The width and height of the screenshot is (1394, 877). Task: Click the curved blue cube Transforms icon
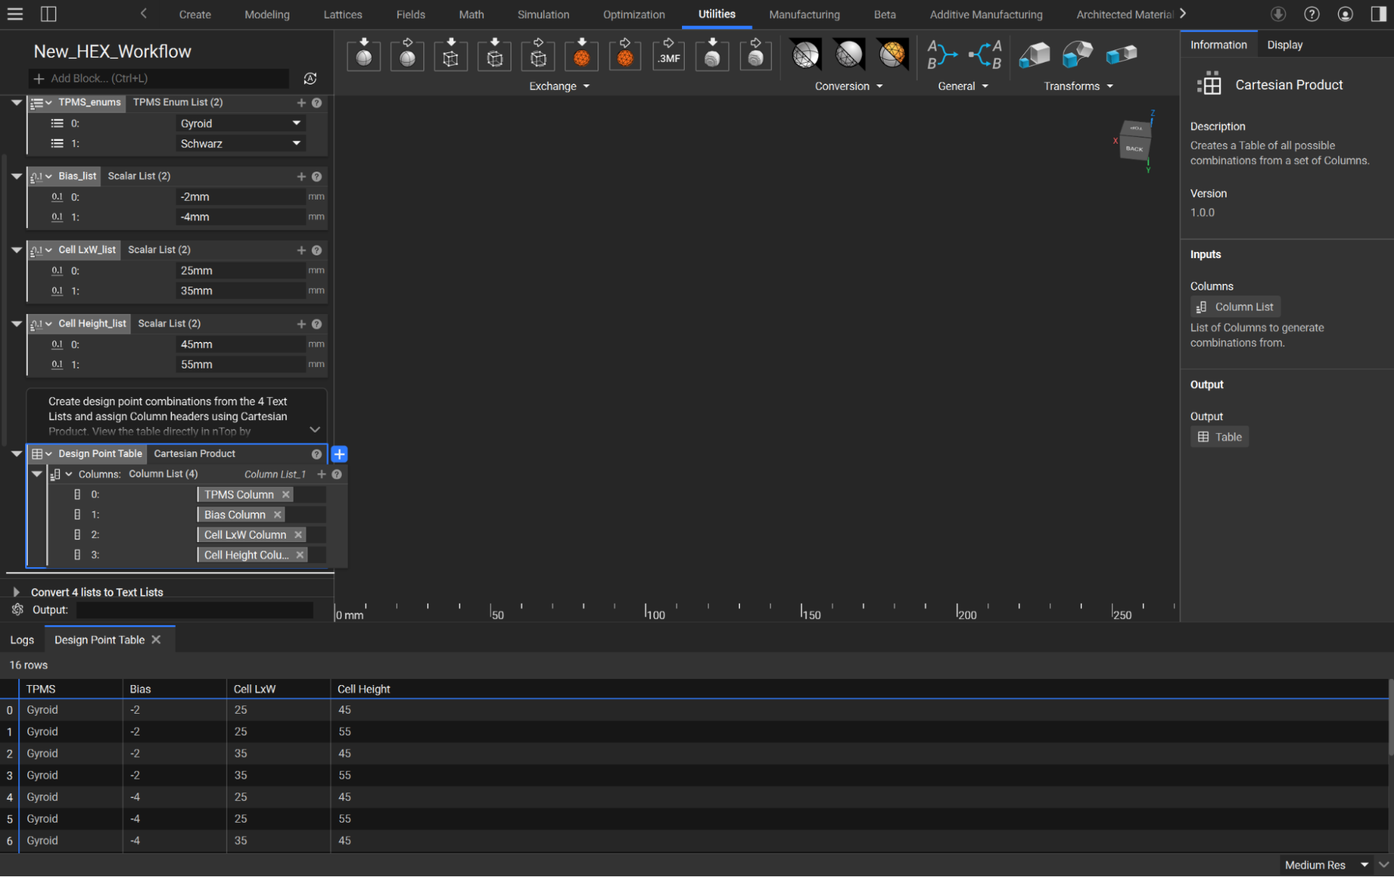coord(1077,54)
